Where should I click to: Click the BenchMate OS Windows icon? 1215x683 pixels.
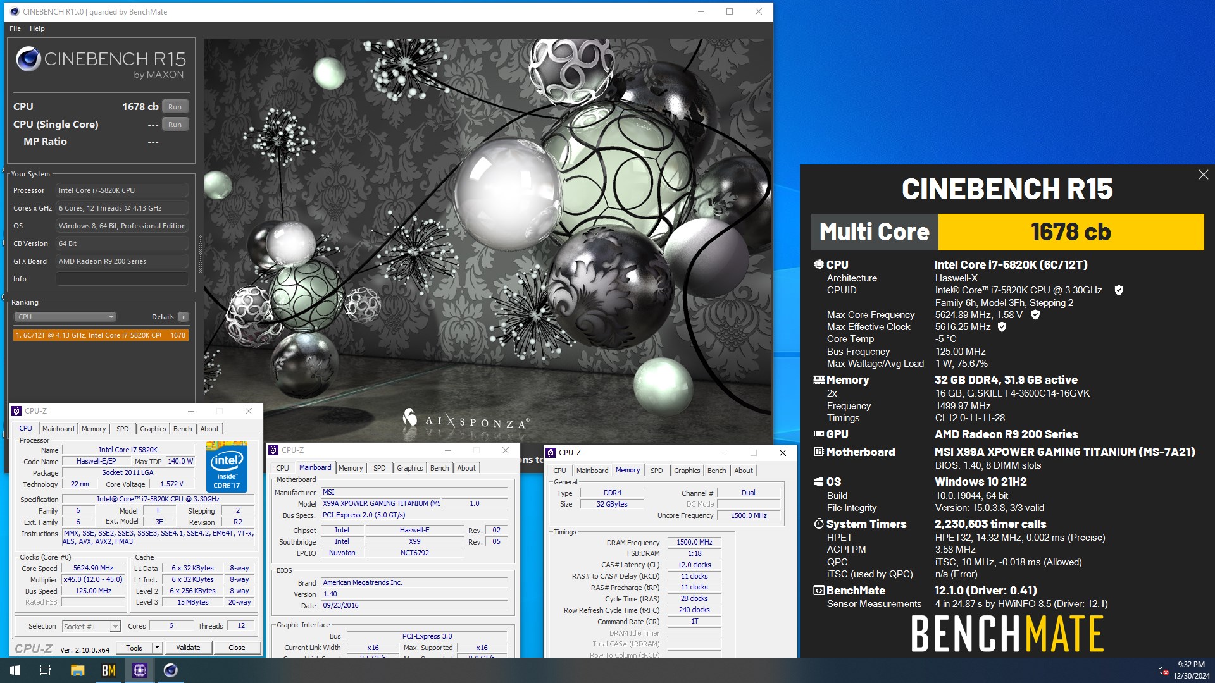pos(819,481)
